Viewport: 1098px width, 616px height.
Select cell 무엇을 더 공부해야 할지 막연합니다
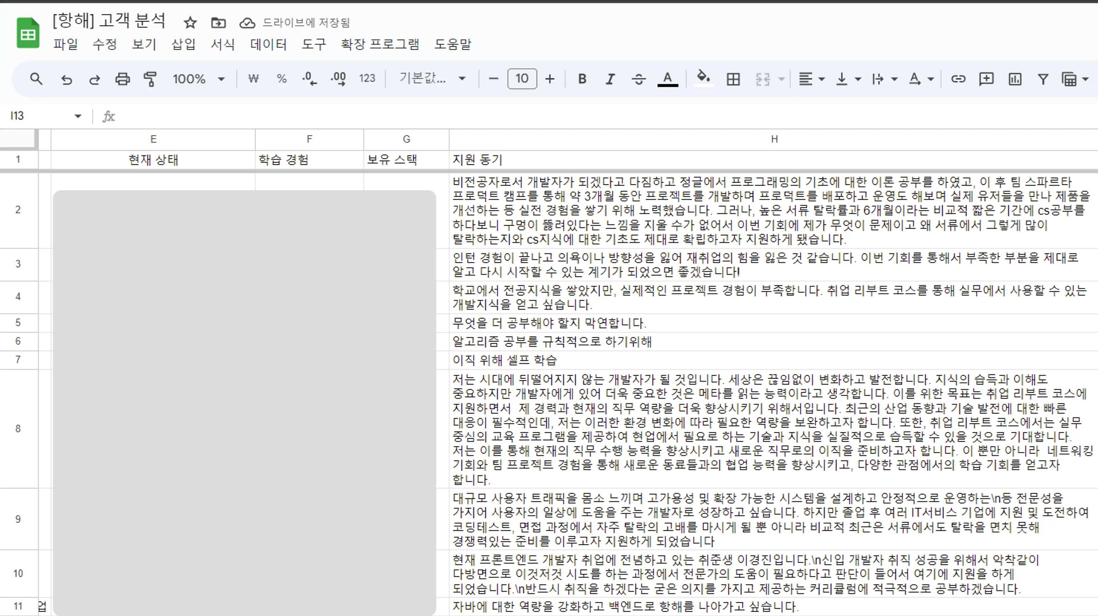774,323
